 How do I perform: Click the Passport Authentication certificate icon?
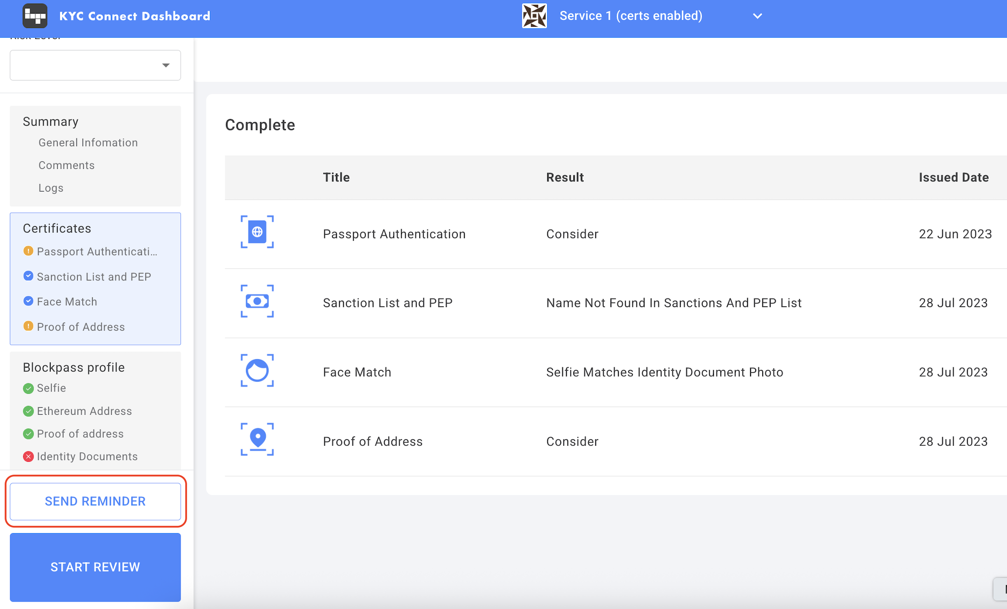[257, 232]
